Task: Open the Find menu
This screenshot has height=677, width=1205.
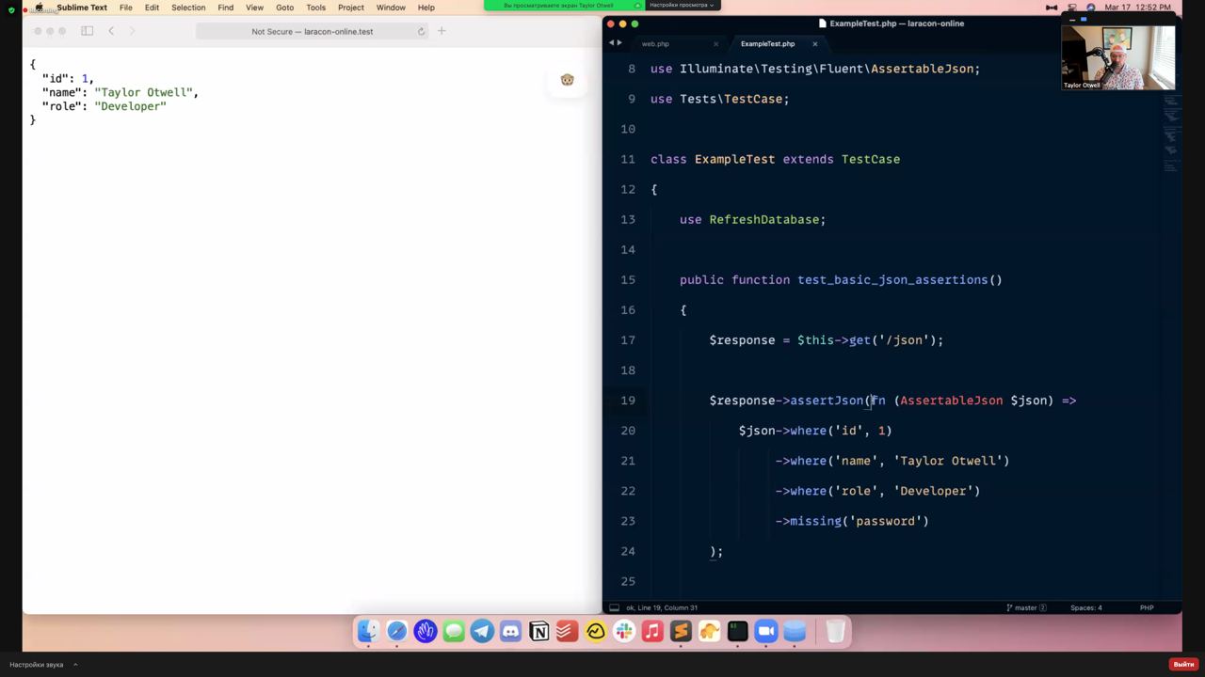Action: point(225,8)
